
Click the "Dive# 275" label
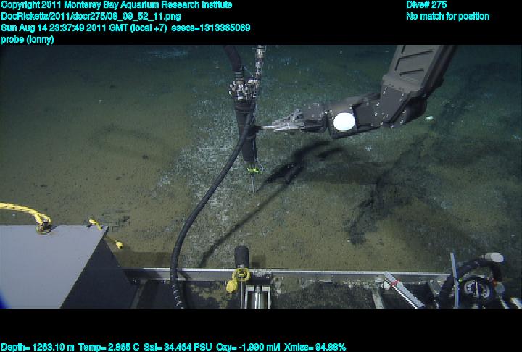tap(426, 5)
